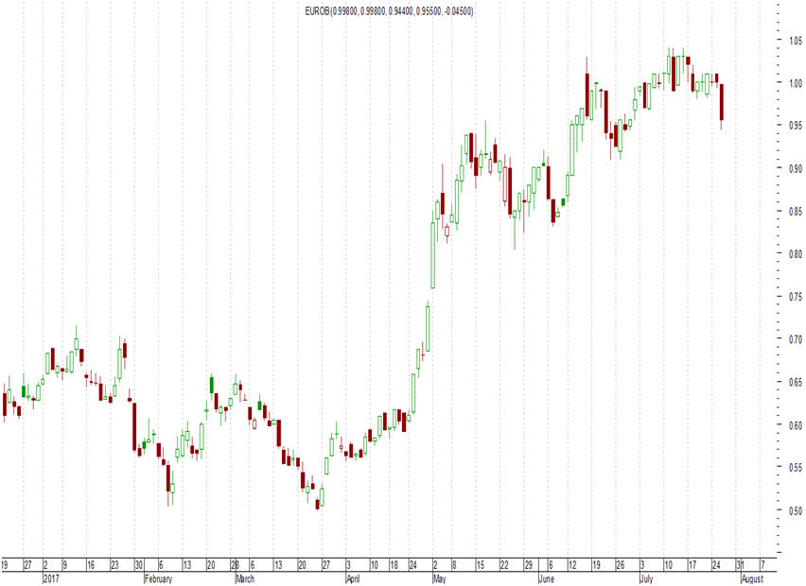The height and width of the screenshot is (586, 806).
Task: Select the May month label
Action: (x=440, y=578)
